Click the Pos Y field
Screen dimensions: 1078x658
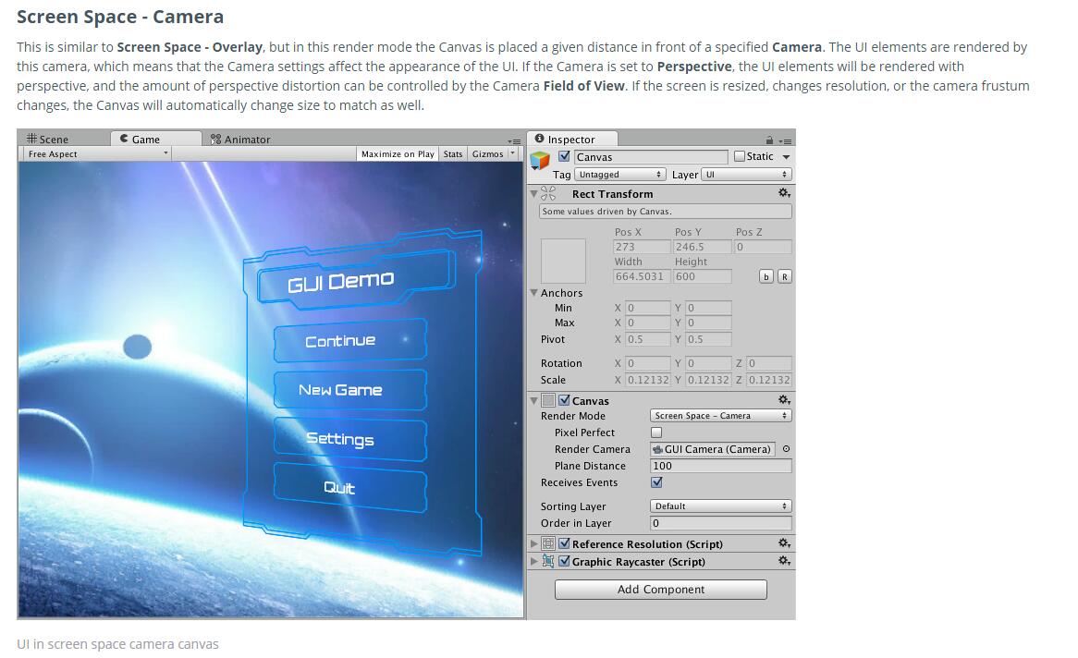coord(702,247)
